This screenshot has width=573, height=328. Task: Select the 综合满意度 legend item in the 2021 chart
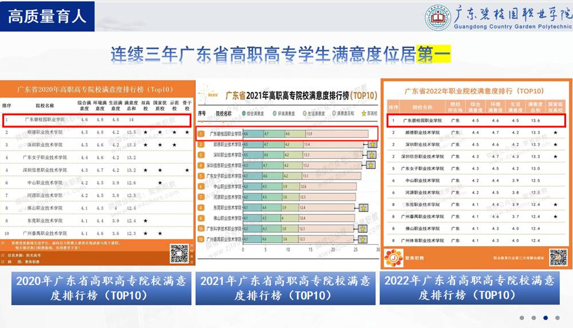(x=253, y=114)
